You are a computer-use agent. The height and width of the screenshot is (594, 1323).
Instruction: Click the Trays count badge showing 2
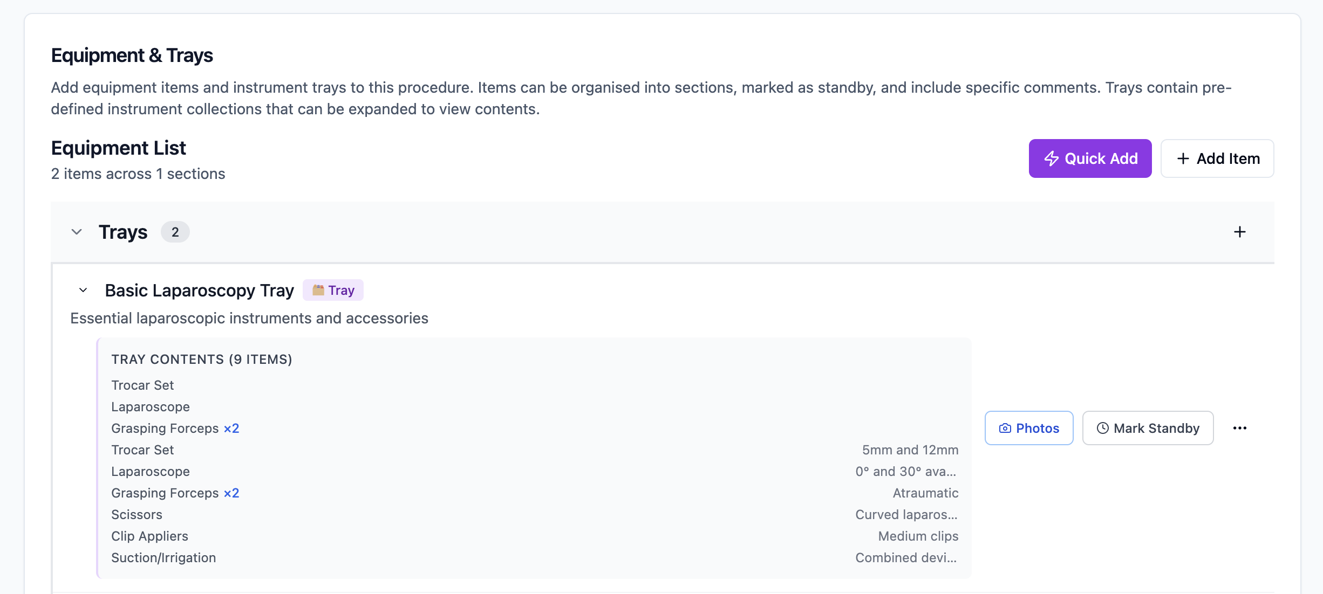click(x=175, y=232)
